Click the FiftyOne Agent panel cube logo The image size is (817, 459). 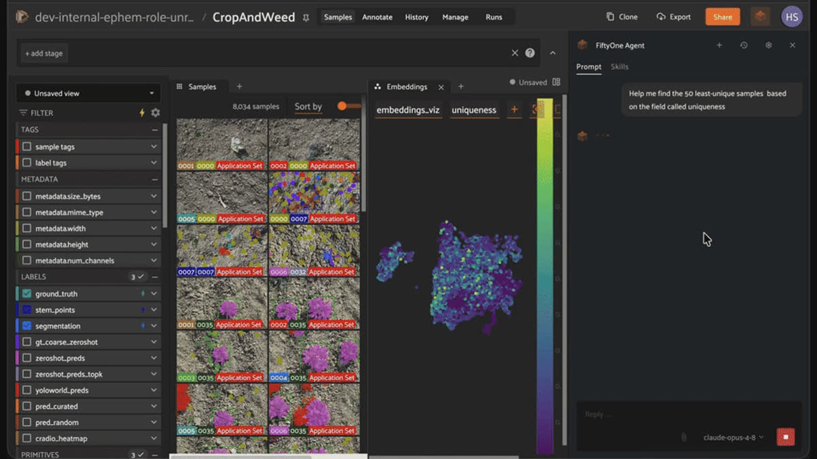tap(582, 46)
